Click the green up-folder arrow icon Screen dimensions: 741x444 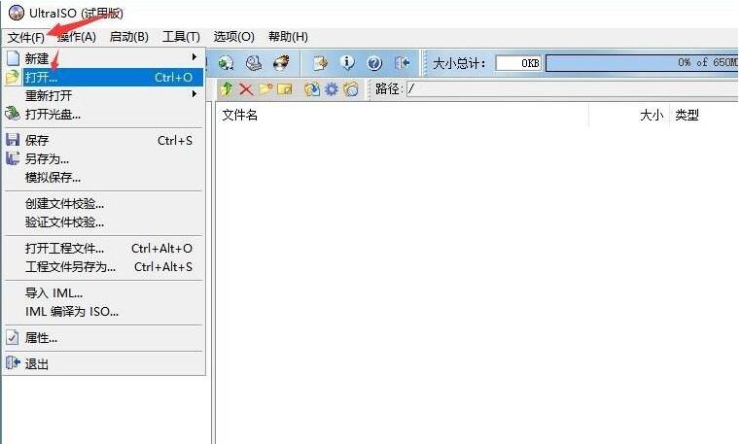[227, 89]
